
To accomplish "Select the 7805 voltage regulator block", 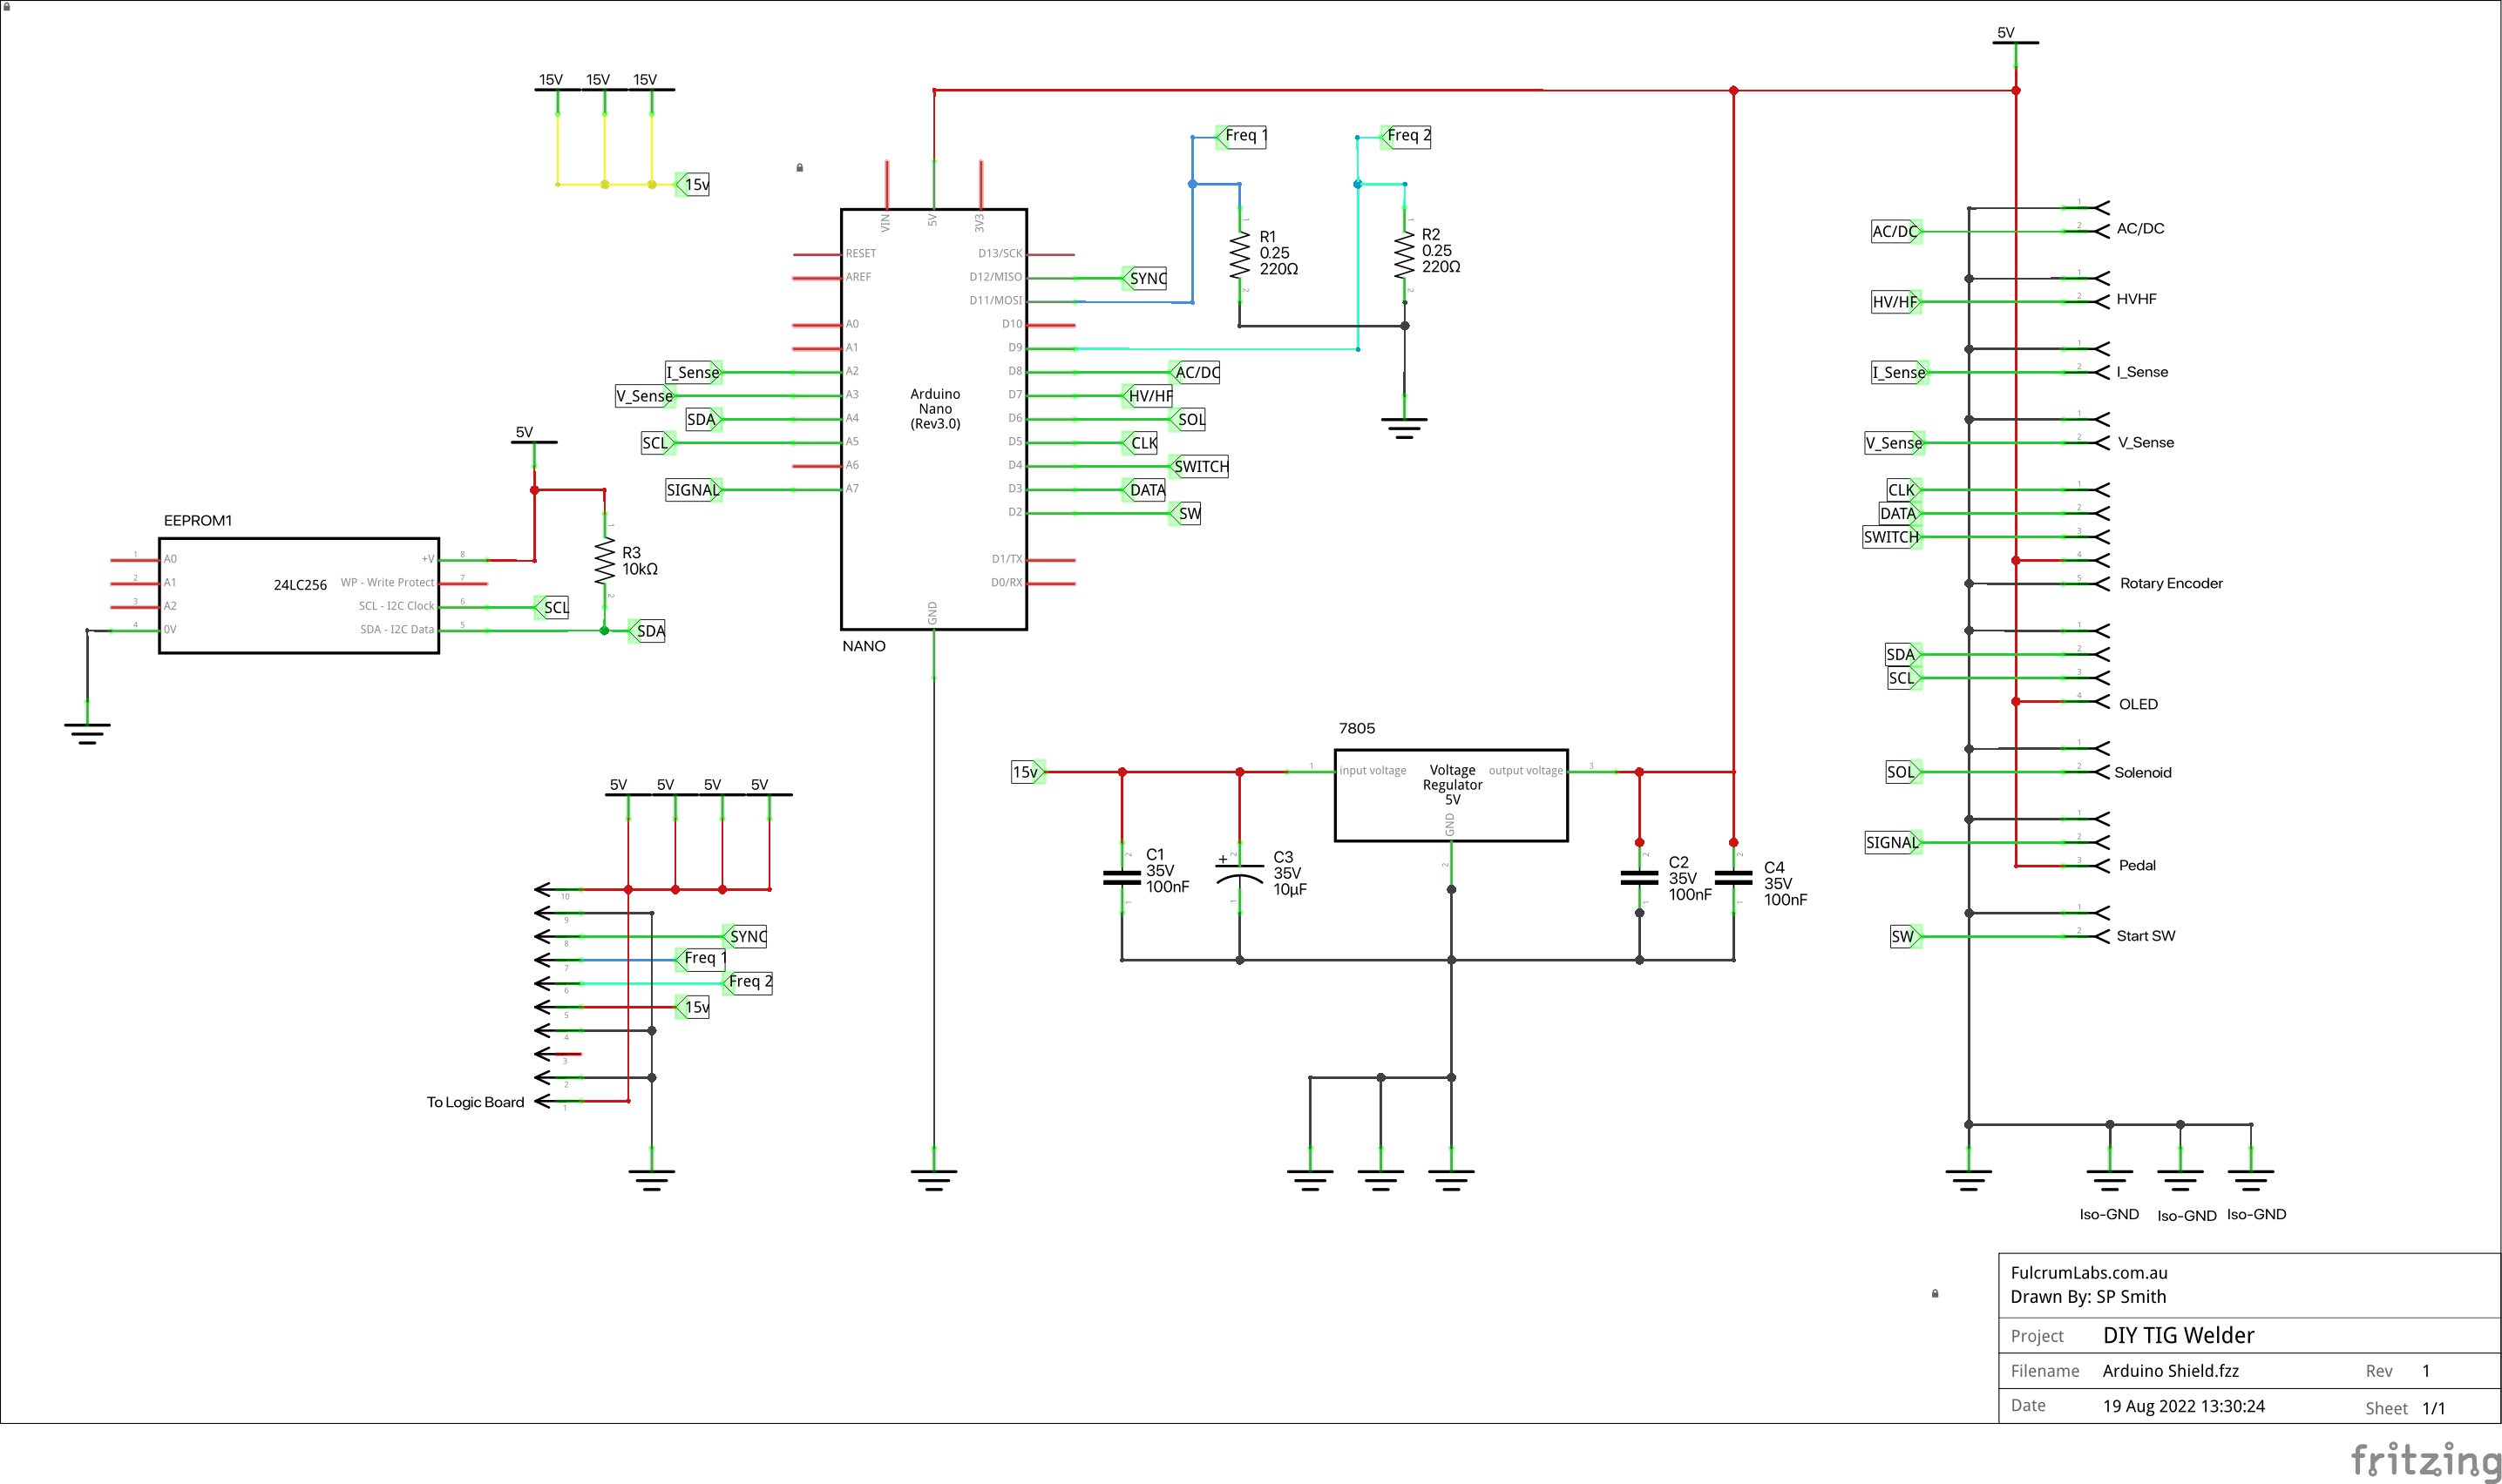I will tap(1451, 795).
